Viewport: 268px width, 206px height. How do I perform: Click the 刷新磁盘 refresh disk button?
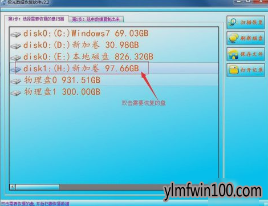click(246, 38)
